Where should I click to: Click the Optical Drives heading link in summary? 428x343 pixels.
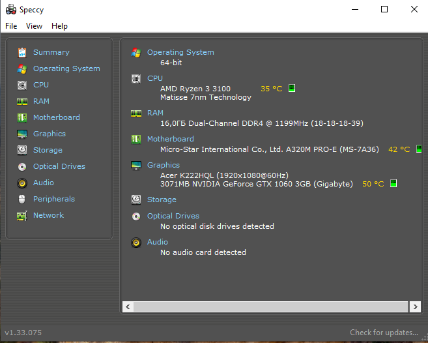point(173,216)
